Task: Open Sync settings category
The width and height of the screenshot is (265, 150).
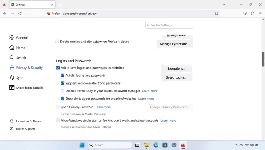Action: (x=16, y=77)
